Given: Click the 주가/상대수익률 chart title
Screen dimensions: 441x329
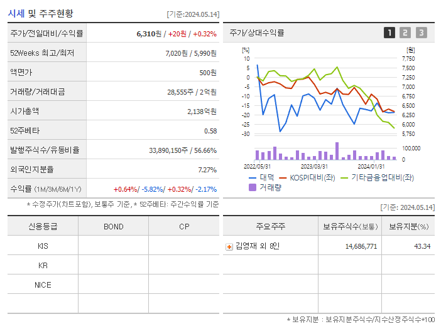Looking at the screenshot, I should tap(257, 33).
